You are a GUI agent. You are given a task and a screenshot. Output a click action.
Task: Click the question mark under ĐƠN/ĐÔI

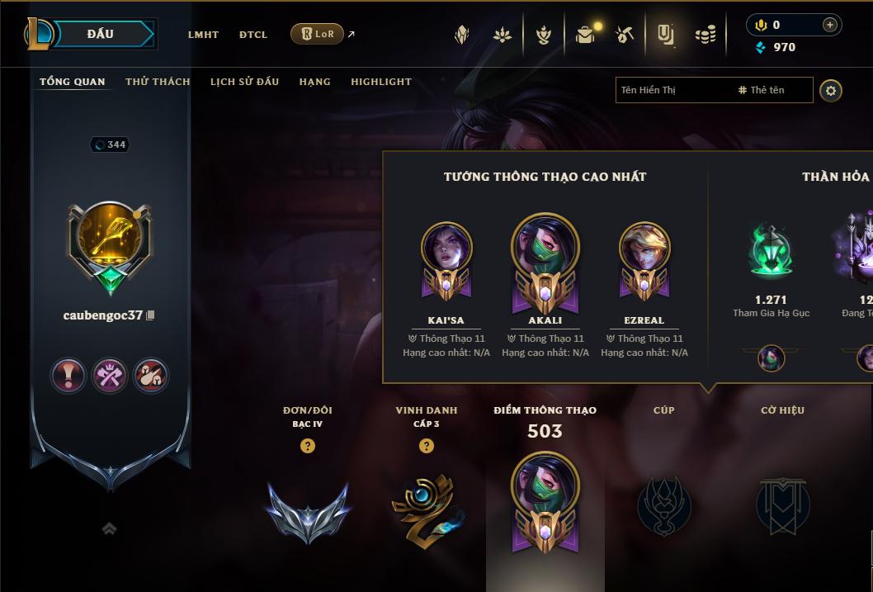pos(307,446)
